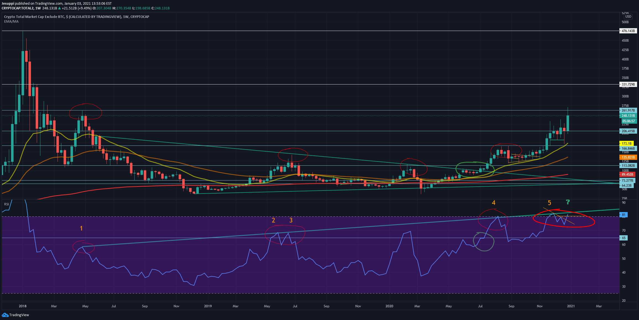The height and width of the screenshot is (320, 639).
Task: Click the RSI pane label
Action: [x=6, y=204]
